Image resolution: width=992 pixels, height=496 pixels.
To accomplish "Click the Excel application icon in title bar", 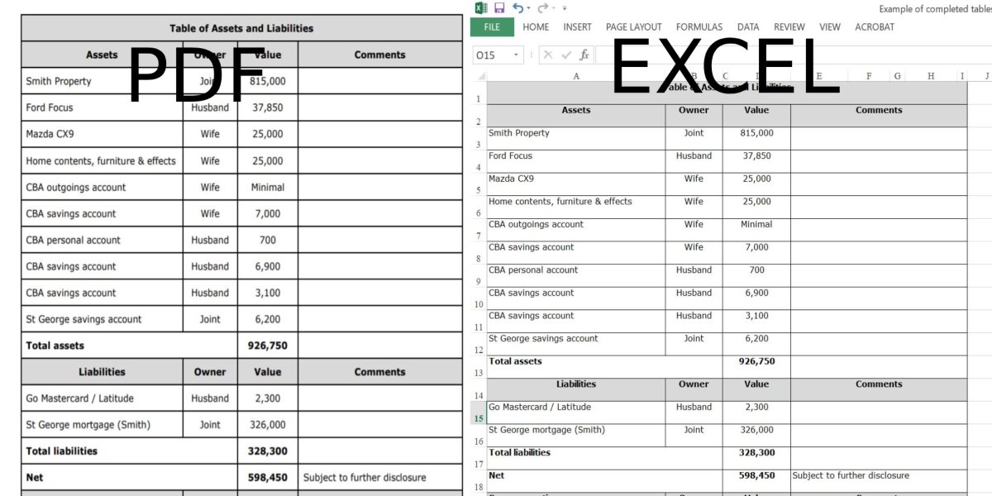I will point(480,8).
